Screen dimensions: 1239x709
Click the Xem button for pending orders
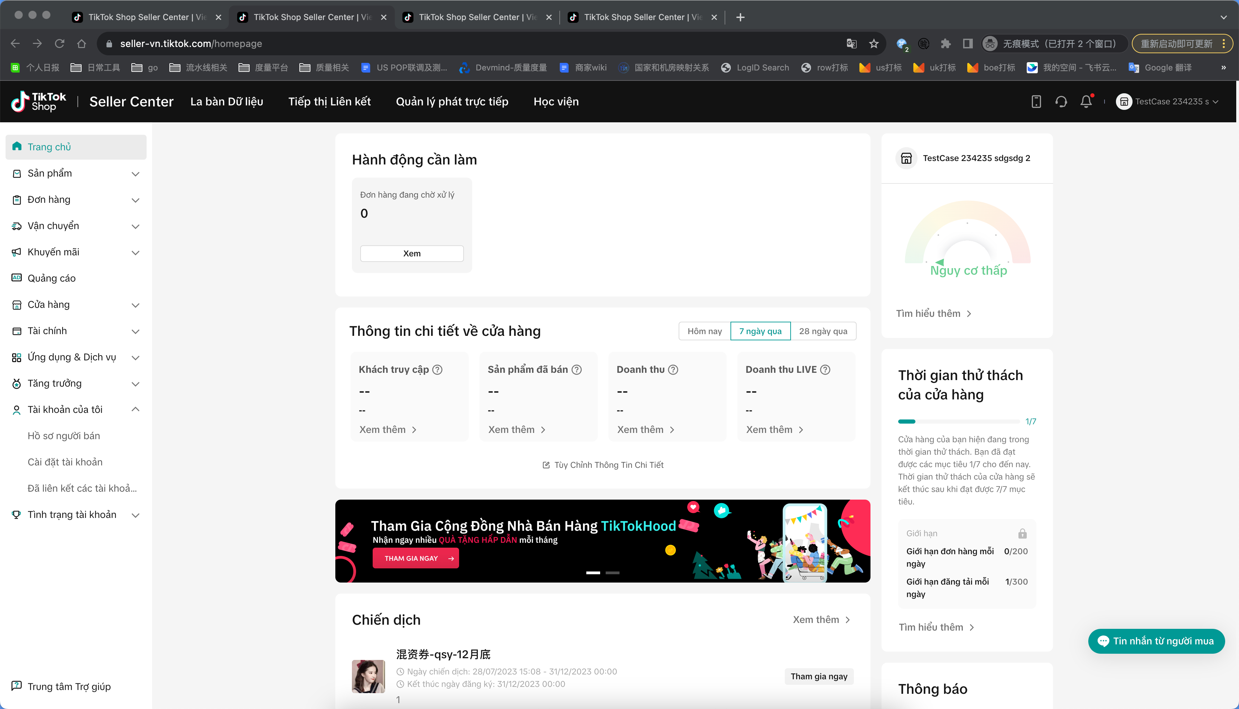(x=412, y=253)
